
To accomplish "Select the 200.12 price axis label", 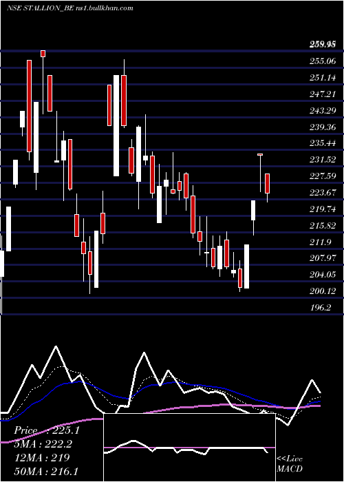I will click(x=323, y=291).
